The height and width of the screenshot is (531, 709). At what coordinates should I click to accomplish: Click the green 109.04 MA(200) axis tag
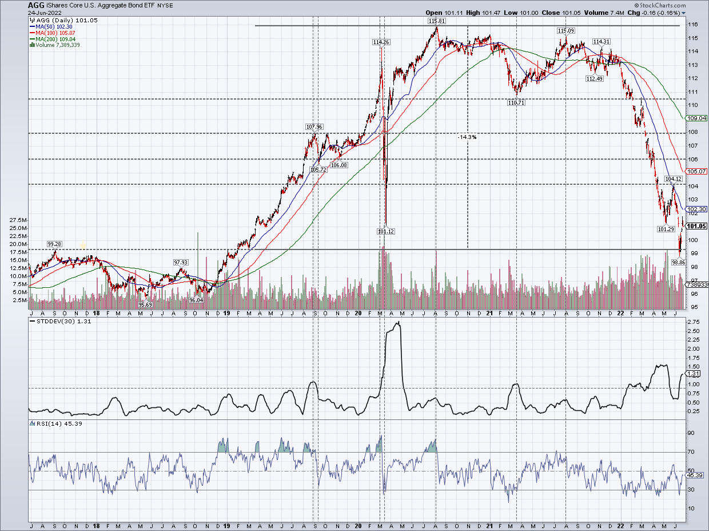[696, 118]
